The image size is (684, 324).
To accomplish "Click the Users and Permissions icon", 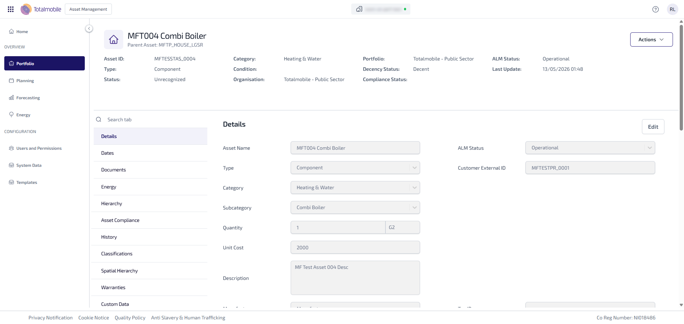I will click(x=11, y=148).
